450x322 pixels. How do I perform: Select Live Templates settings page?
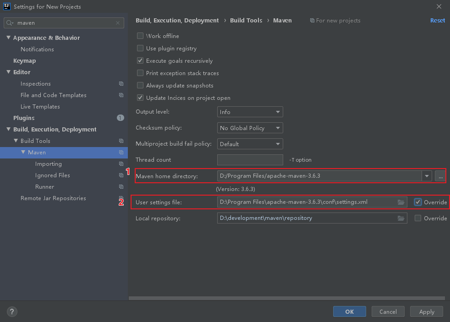[x=40, y=107]
